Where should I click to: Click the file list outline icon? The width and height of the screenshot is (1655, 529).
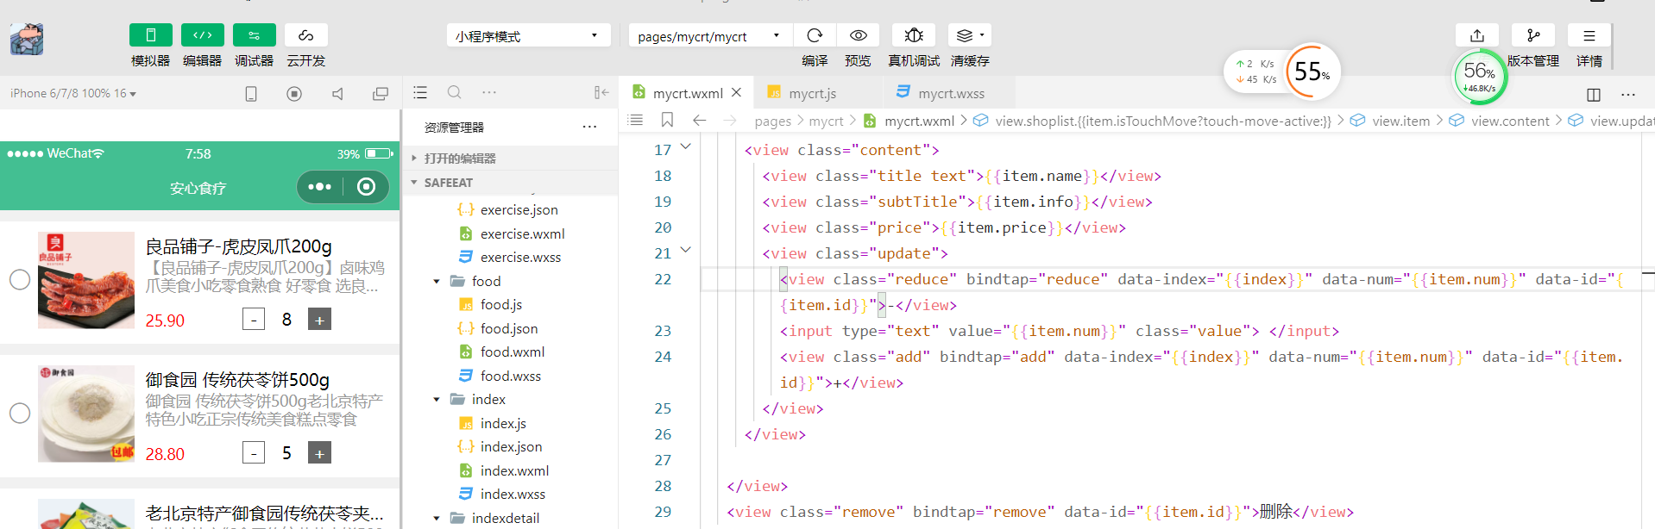tap(420, 93)
